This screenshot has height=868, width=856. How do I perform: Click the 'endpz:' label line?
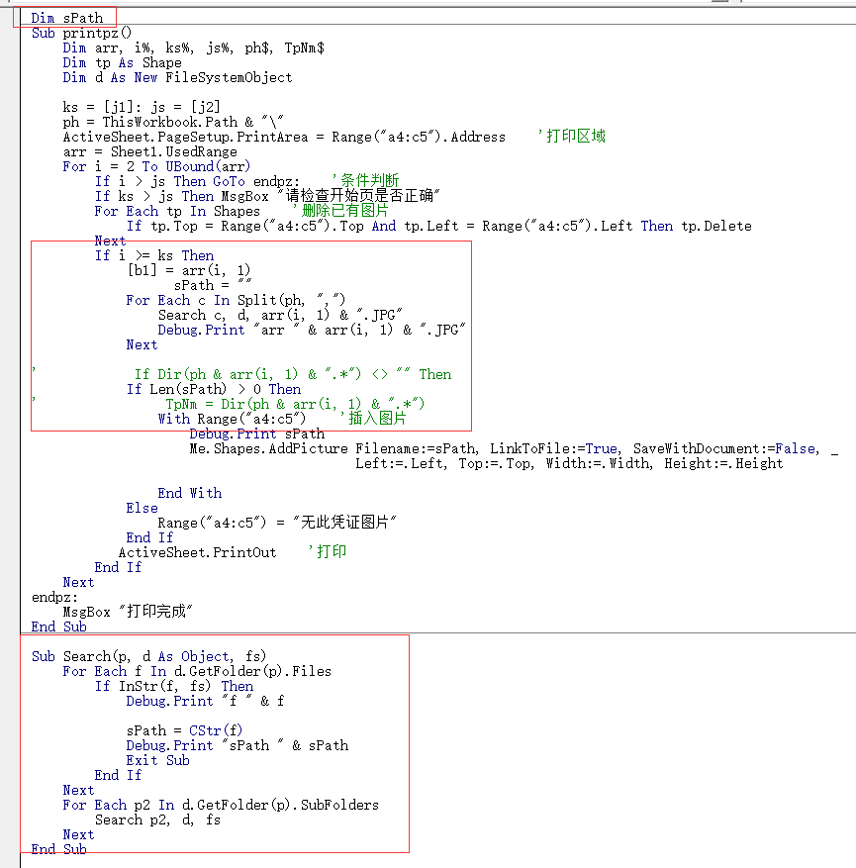tap(54, 597)
